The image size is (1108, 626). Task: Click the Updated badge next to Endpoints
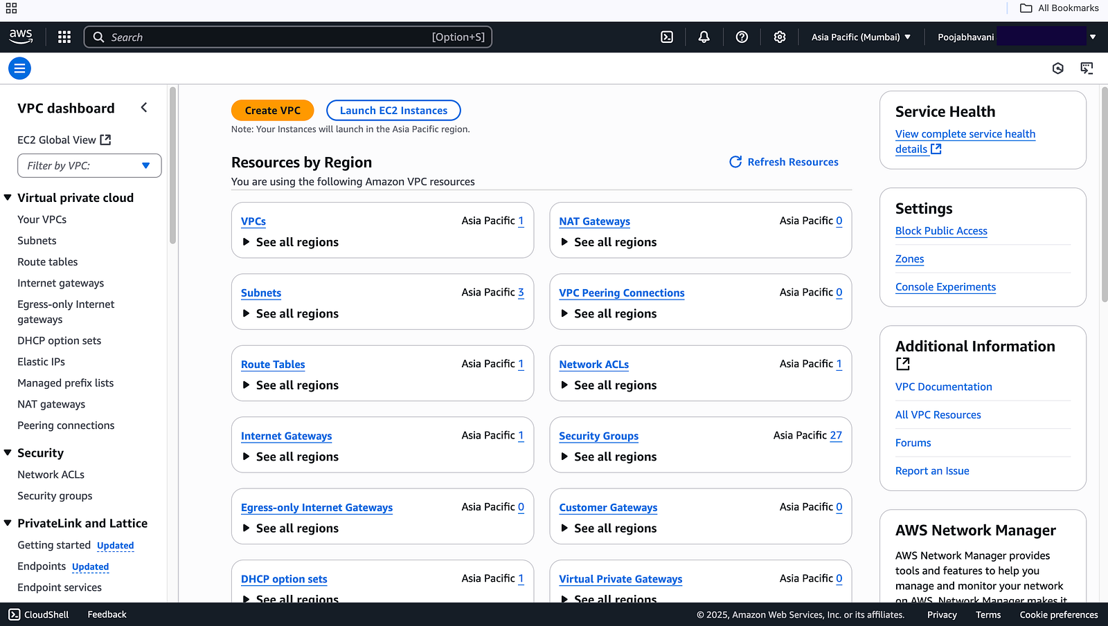(91, 567)
